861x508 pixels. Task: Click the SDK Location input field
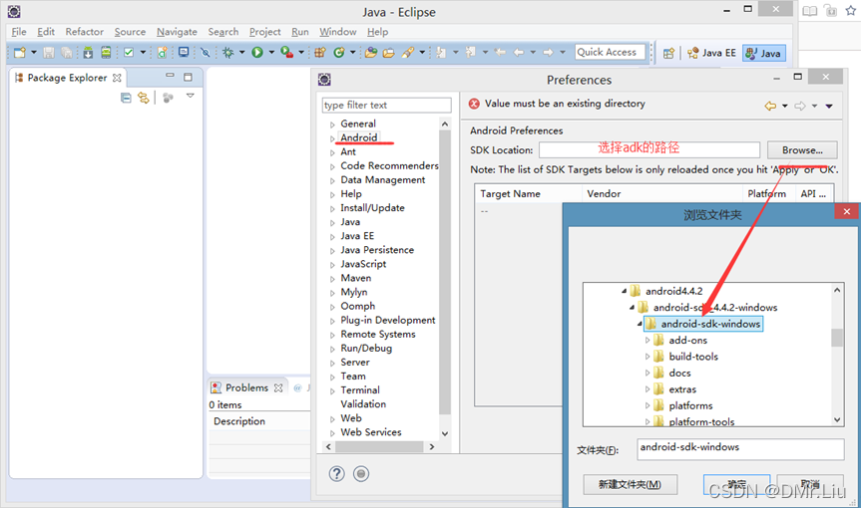649,149
